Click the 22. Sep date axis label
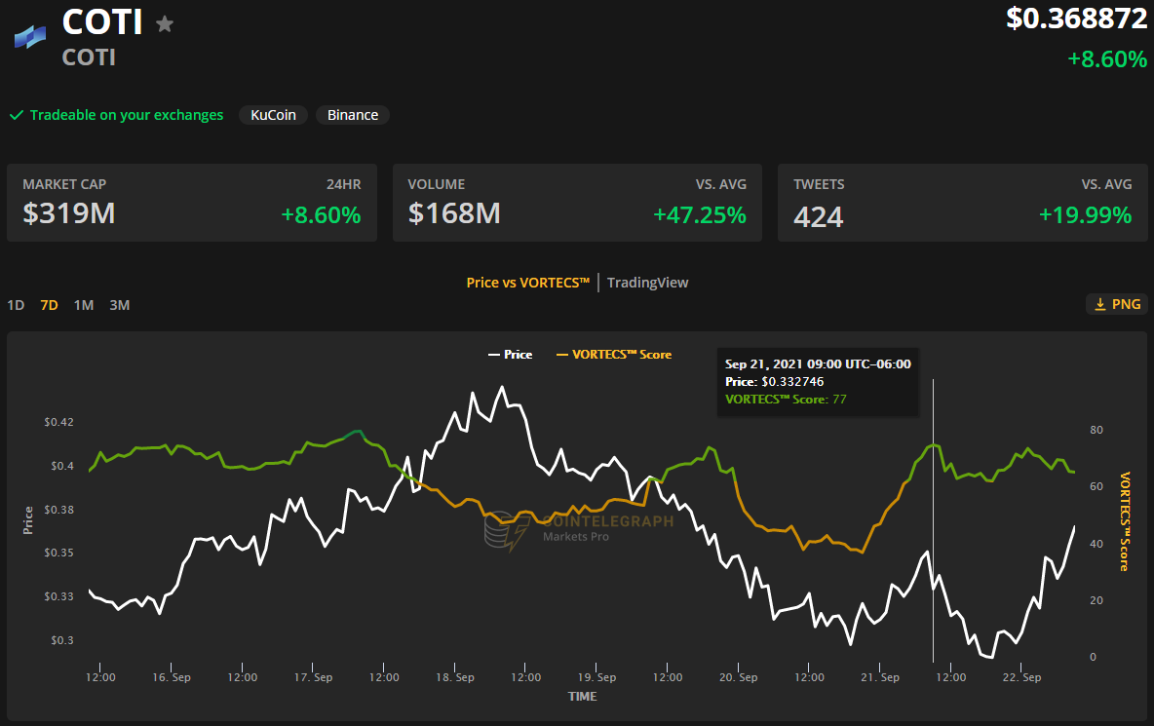The image size is (1154, 726). (x=1021, y=677)
